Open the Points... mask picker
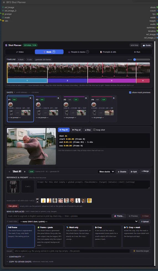This screenshot has width=158, height=271. [x=119, y=216]
